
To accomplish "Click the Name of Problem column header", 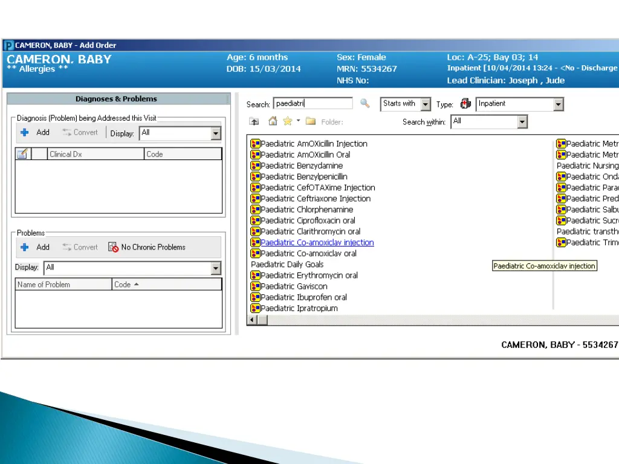I will (x=63, y=285).
